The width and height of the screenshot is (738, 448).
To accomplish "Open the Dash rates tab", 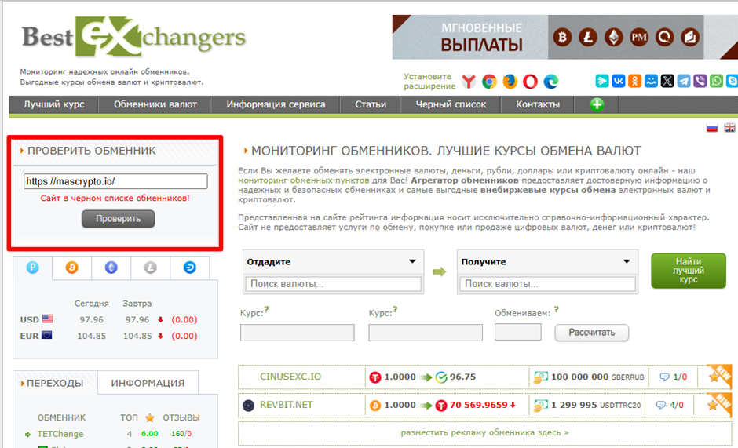I will [190, 268].
